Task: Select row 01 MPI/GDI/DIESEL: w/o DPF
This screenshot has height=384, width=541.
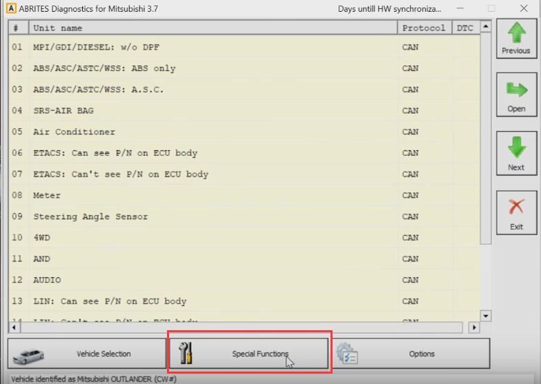Action: pyautogui.click(x=244, y=47)
